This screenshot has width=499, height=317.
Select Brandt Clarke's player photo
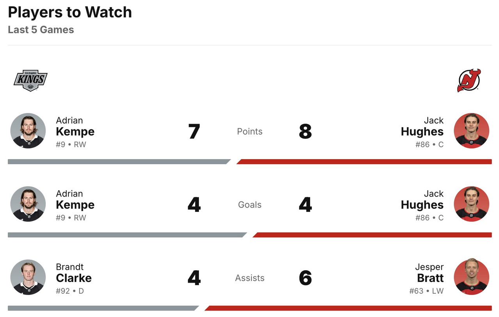(x=28, y=277)
